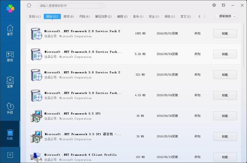247x163 pixels.
Task: Switch to 安全(1) category tab
Action: point(154,16)
